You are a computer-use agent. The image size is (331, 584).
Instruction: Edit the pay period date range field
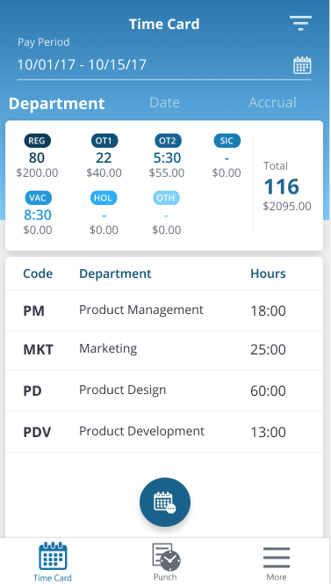(x=163, y=65)
